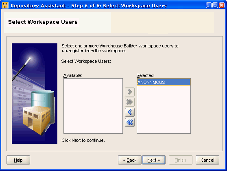Screen dimensions: 227x171
Task: Click the 'Click Next to continue.' text
Action: click(83, 140)
